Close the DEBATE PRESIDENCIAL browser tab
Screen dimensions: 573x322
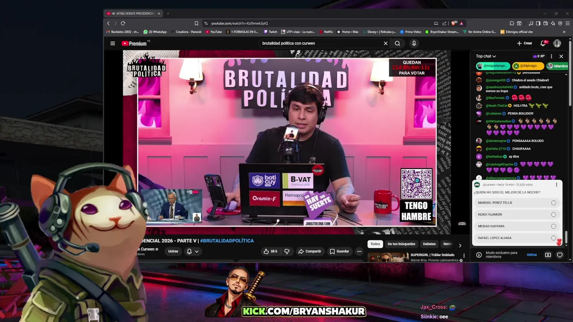[x=159, y=13]
